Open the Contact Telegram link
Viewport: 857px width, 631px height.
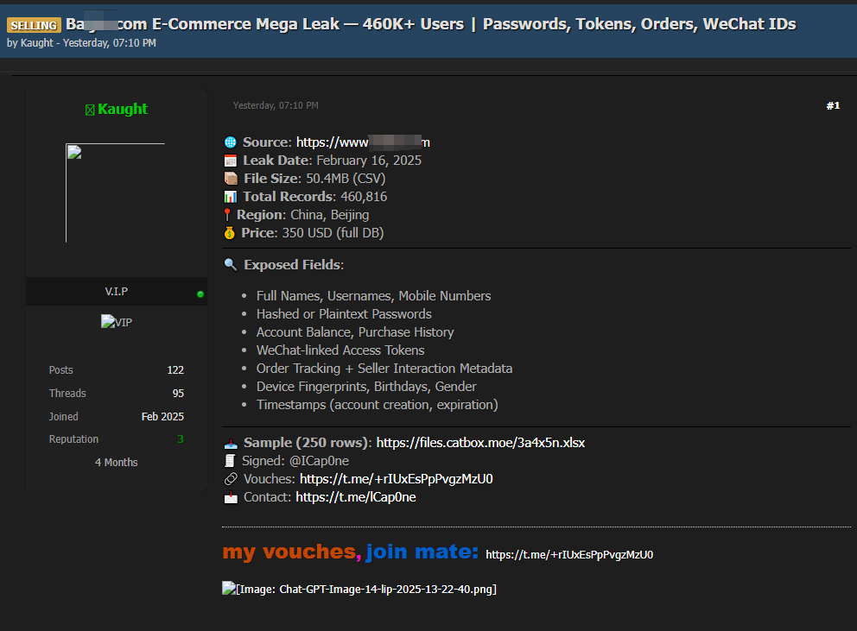point(356,497)
